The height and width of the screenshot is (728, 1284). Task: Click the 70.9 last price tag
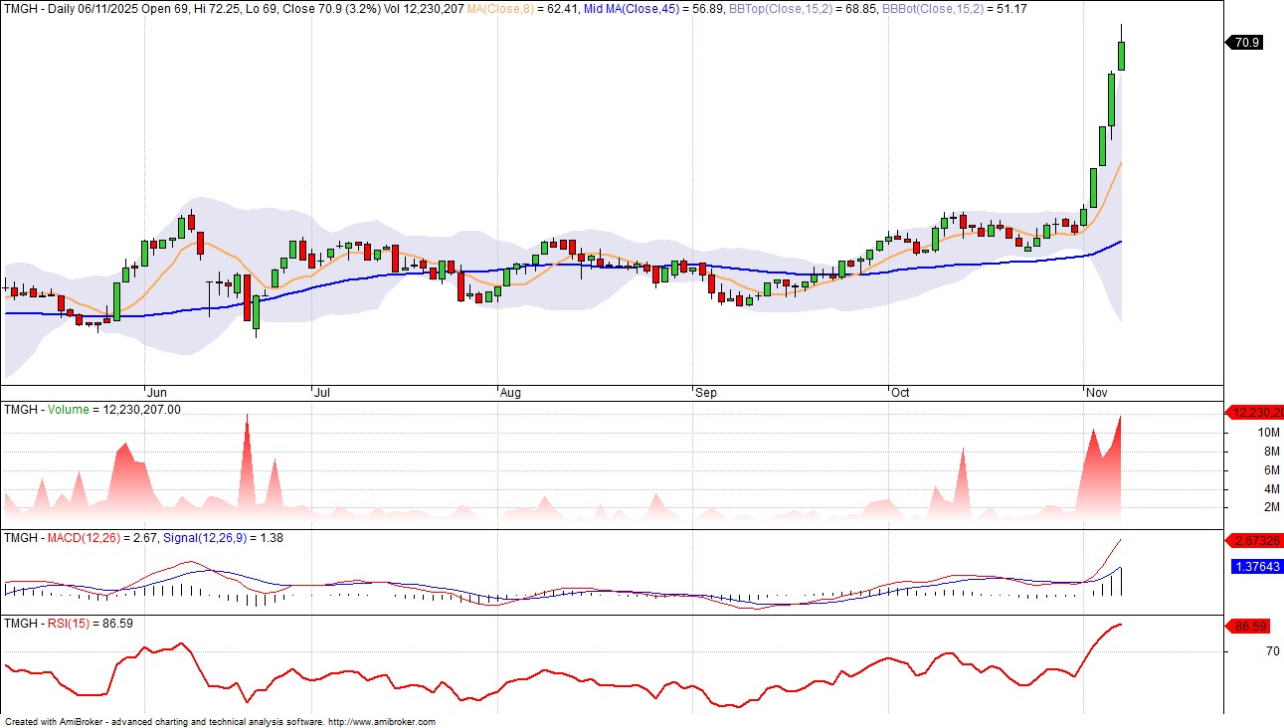point(1245,43)
